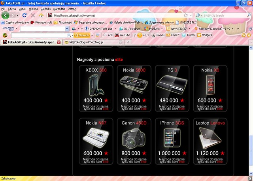Click the orange Search button
Screen dimensions: 253x181
click(x=82, y=35)
